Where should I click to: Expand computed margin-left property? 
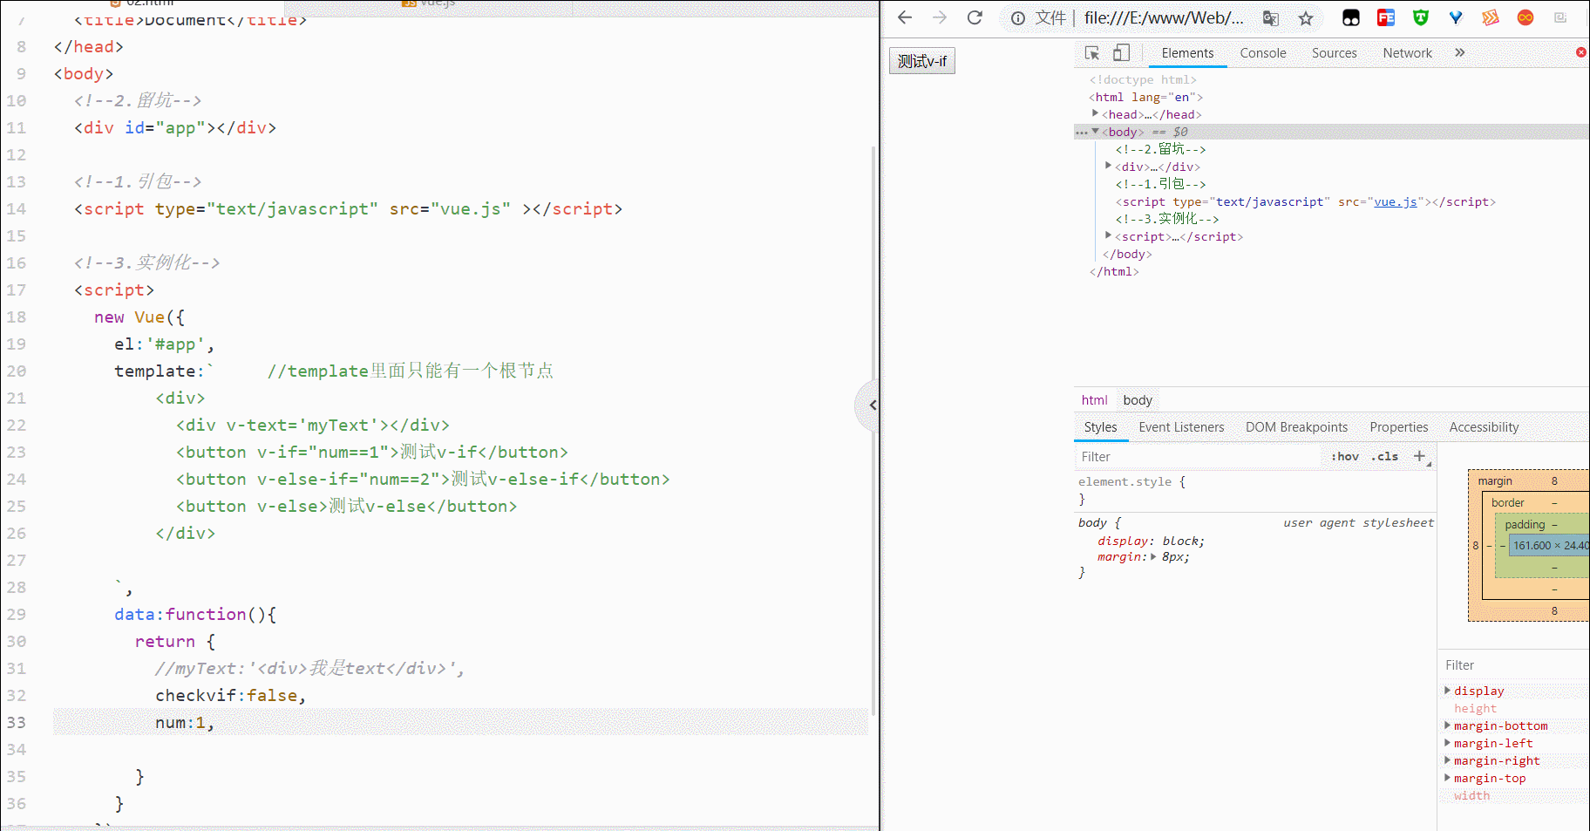pos(1448,743)
